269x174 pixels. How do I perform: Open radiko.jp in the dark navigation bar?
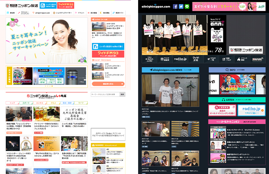click(x=180, y=59)
